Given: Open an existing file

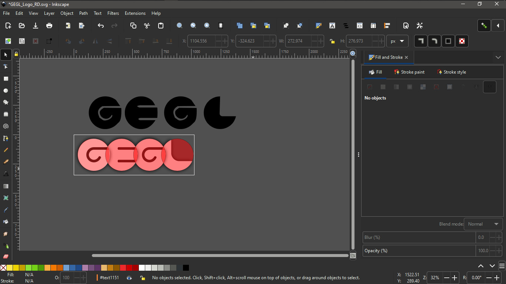Looking at the screenshot, I should tap(22, 26).
